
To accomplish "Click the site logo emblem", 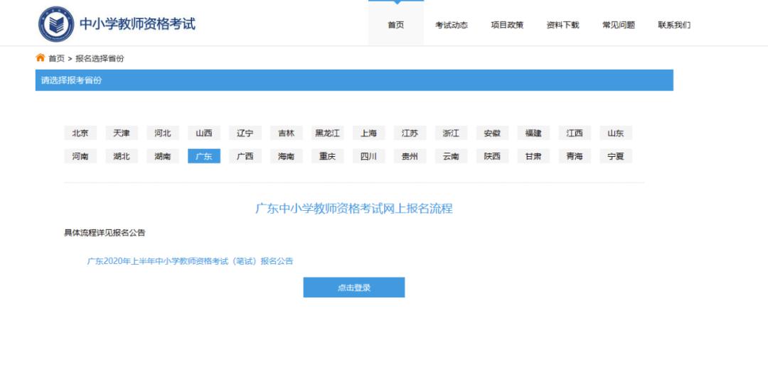I will [56, 24].
